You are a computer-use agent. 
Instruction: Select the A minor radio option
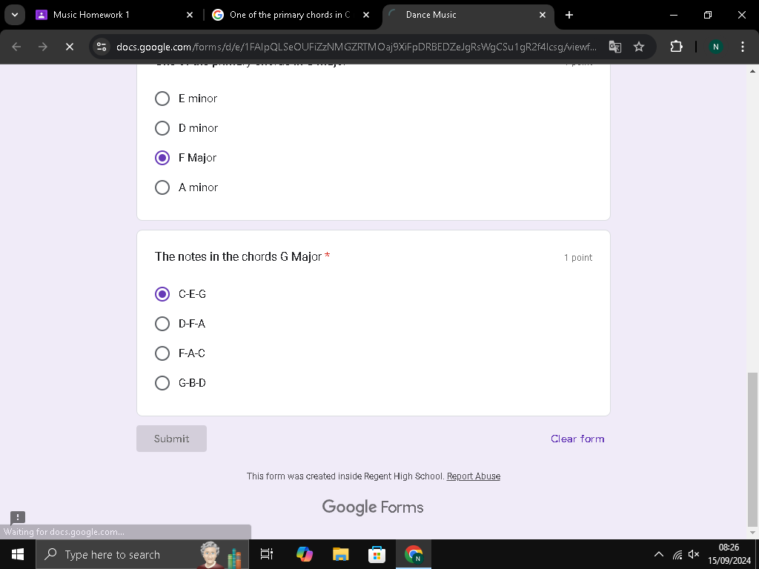click(x=162, y=187)
